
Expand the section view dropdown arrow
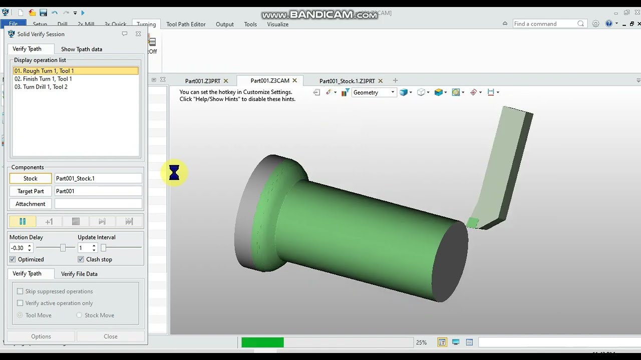(446, 92)
